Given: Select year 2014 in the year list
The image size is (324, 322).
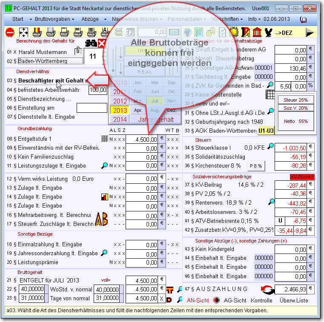Looking at the screenshot, I should click(x=120, y=119).
